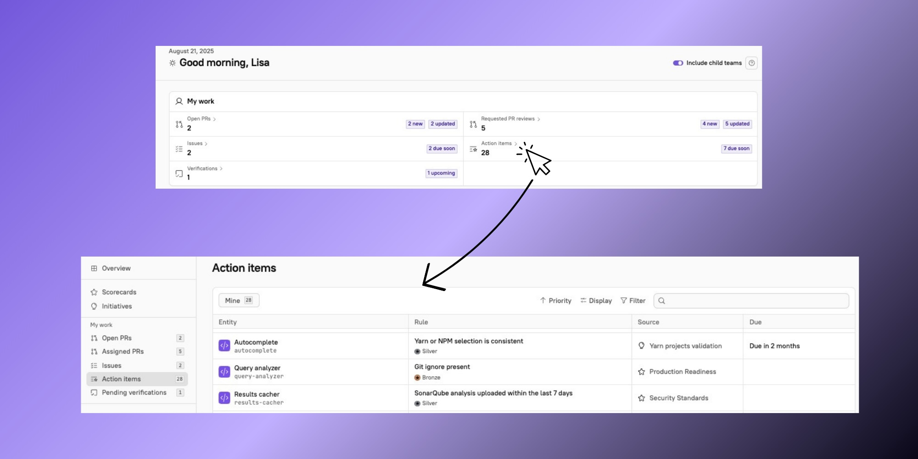Open Assigned PRs in the sidebar
Screen dimensions: 918x459
pos(137,352)
